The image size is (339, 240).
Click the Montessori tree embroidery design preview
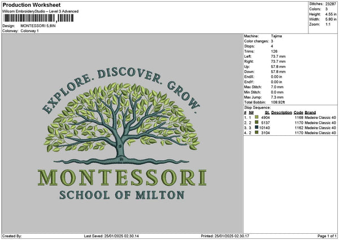(123, 134)
